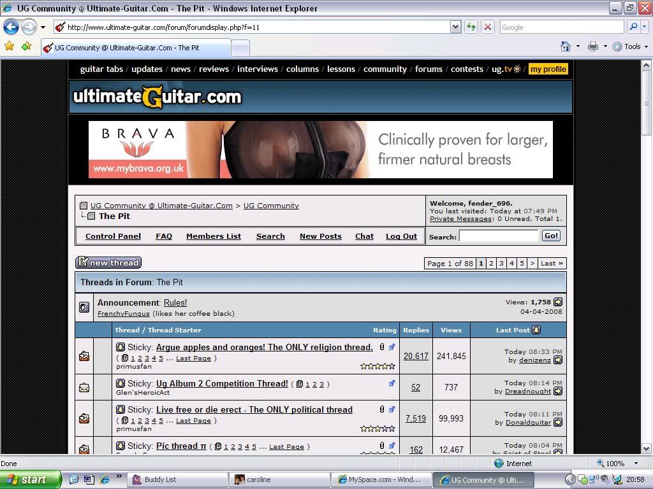
Task: Click the new thread button
Action: [x=108, y=262]
